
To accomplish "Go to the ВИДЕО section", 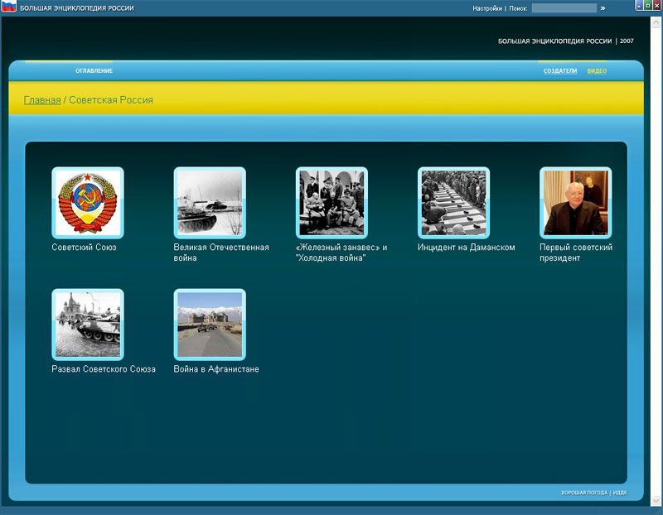I will click(x=597, y=71).
